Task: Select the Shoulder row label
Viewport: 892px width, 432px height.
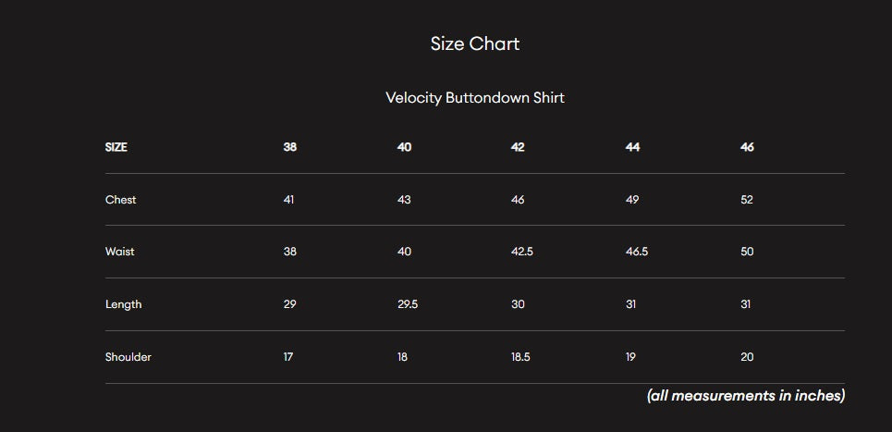Action: click(x=128, y=357)
